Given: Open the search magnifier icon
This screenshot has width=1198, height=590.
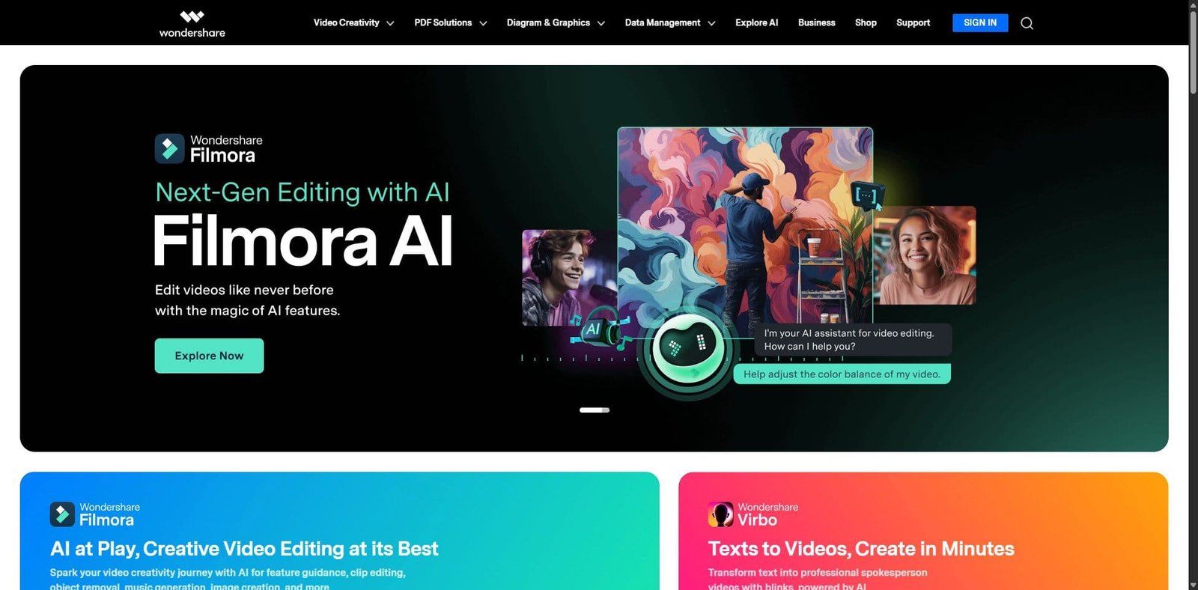Looking at the screenshot, I should (x=1027, y=23).
